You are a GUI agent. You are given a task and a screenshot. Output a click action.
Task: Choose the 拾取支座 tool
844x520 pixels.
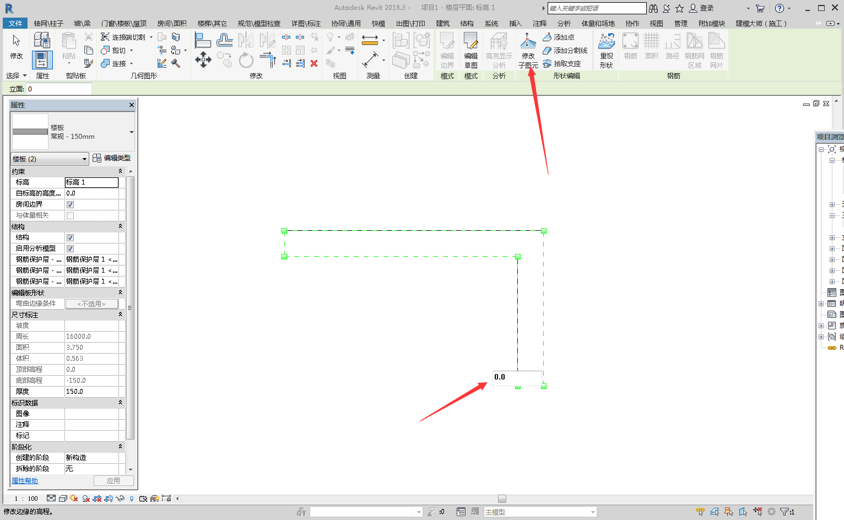(562, 63)
